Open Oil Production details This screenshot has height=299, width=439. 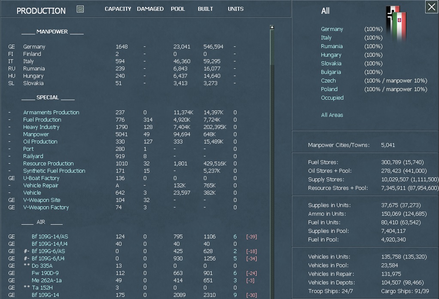click(40, 141)
